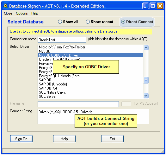Select PostgreSQL Unicode (Beta) driver
This screenshot has width=166, height=155.
[91, 76]
